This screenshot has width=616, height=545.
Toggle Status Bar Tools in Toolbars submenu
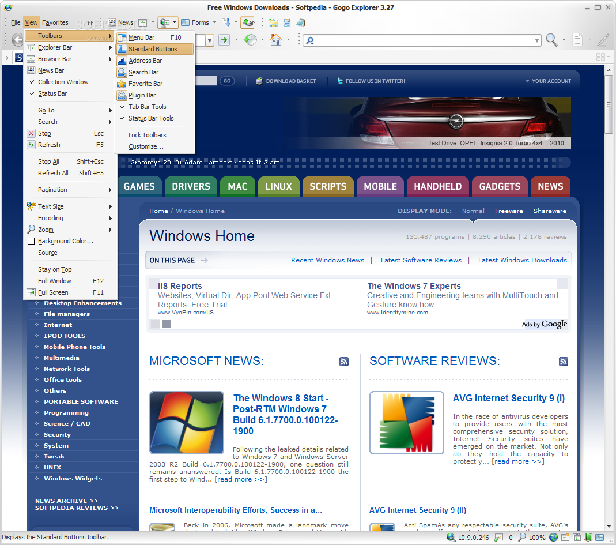(155, 118)
